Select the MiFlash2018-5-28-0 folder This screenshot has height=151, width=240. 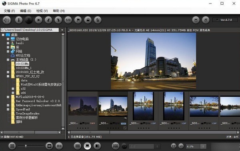tap(30, 97)
